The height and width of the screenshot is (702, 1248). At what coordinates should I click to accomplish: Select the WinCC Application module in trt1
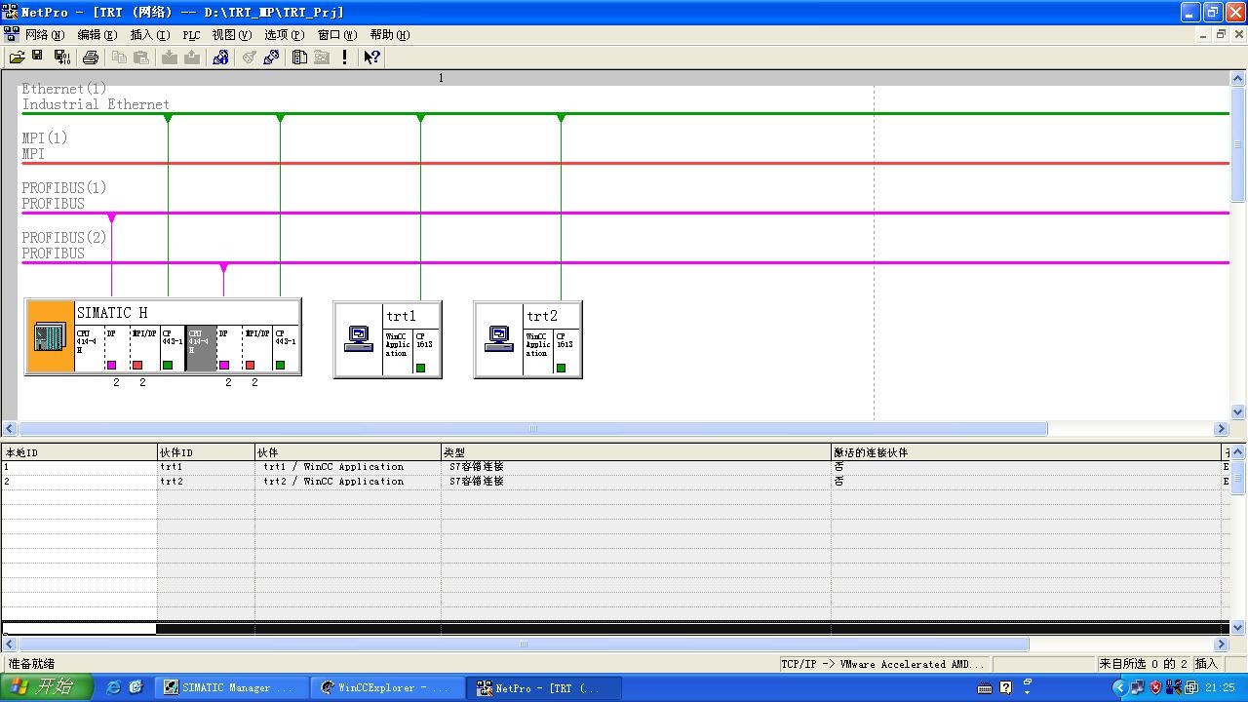pyautogui.click(x=398, y=352)
